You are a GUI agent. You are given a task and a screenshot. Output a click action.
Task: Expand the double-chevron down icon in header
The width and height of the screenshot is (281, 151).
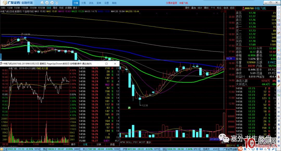(x=57, y=3)
